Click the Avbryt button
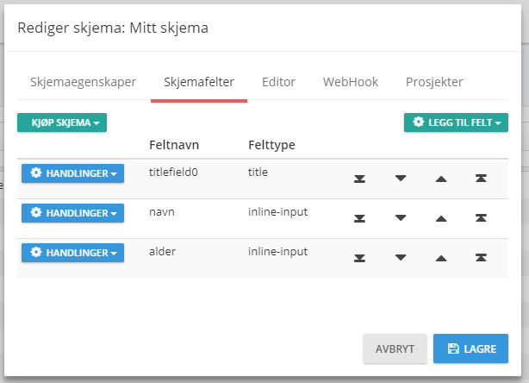 (395, 348)
